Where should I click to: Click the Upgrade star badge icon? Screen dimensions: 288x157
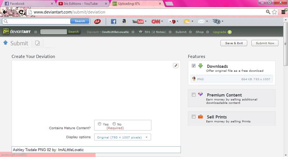tap(229, 32)
